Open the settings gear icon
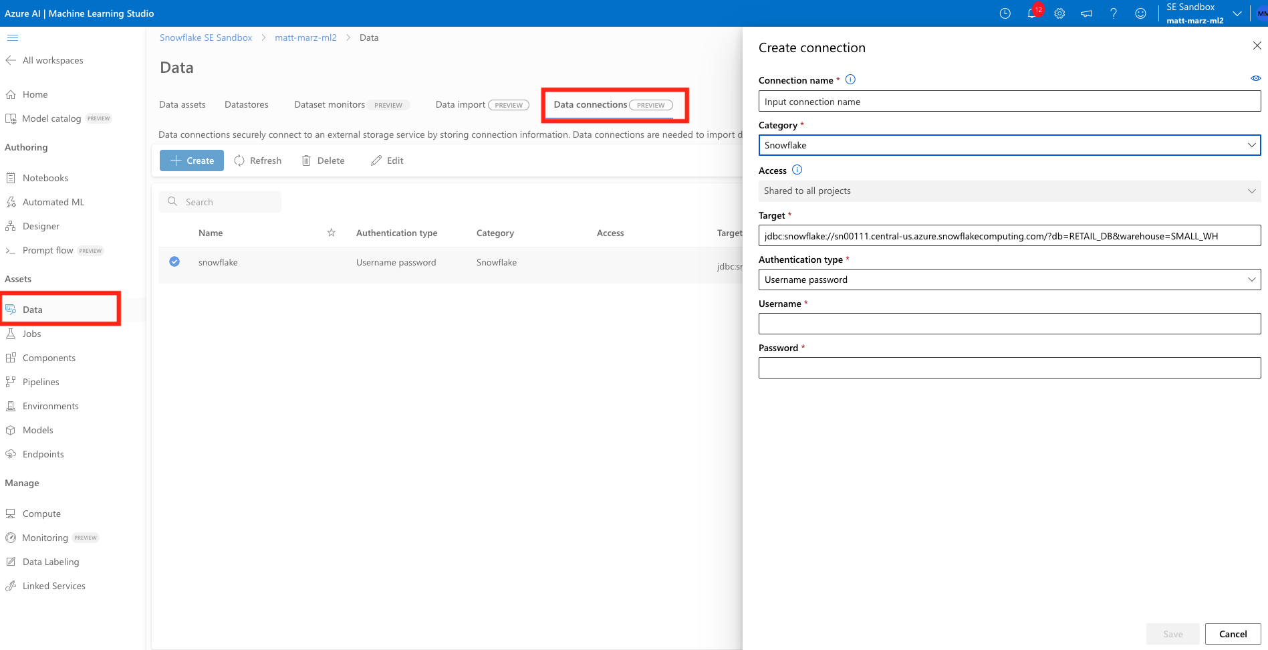Viewport: 1268px width, 650px height. (1059, 13)
